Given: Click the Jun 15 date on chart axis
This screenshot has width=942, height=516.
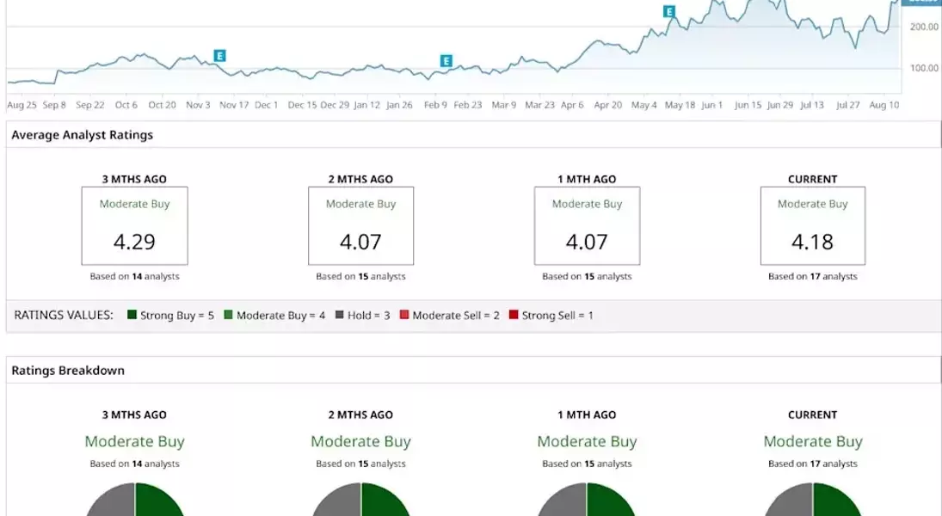Looking at the screenshot, I should [x=748, y=105].
